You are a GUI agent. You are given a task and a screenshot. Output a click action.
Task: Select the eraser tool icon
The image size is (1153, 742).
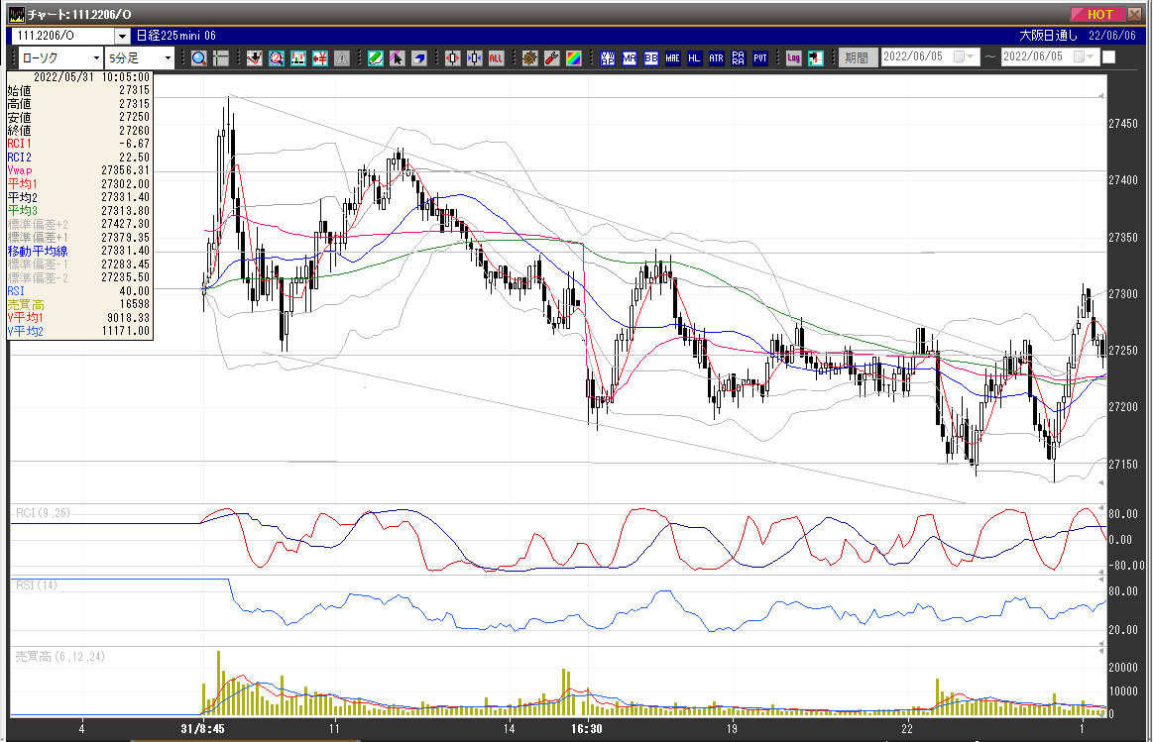click(419, 58)
